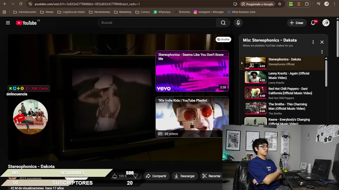This screenshot has height=190, width=339.
Task: Click Stereophonics Official channel name
Action: pyautogui.click(x=281, y=64)
